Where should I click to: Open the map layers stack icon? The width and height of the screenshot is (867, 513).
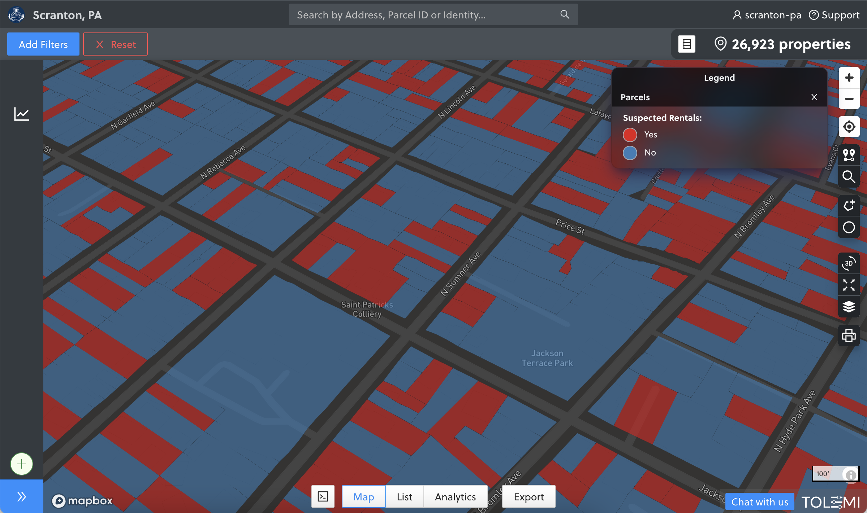click(x=849, y=307)
